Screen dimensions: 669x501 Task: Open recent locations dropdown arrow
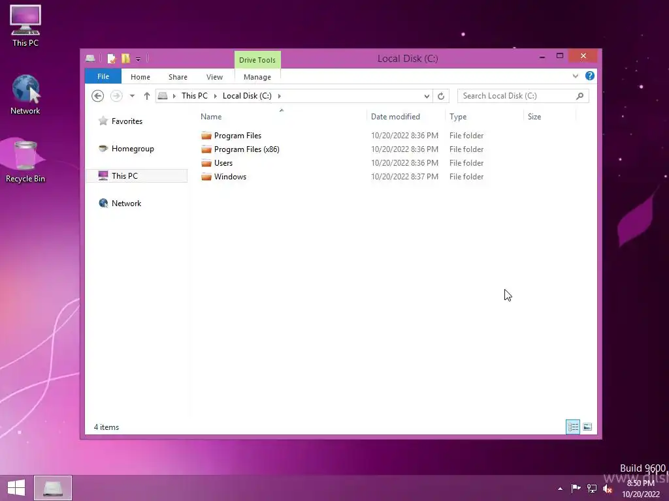pyautogui.click(x=132, y=97)
